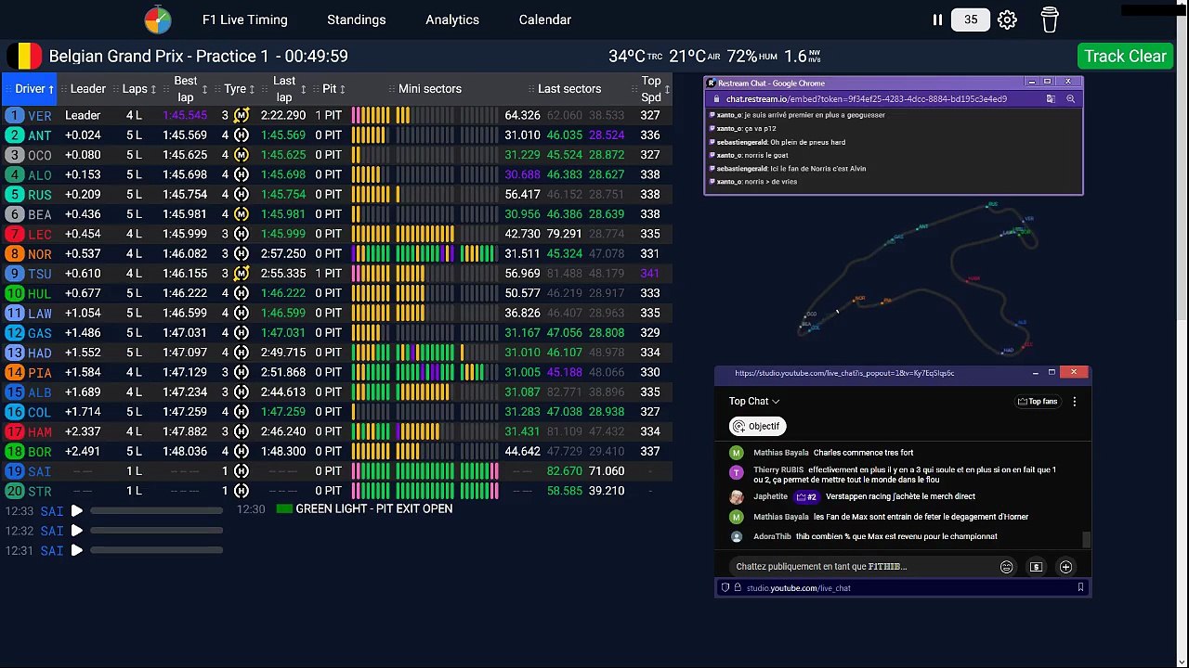Click the Leader column header

click(88, 89)
